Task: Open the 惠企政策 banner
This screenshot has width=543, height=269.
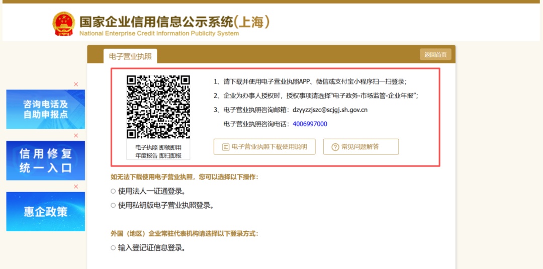Action: point(45,212)
